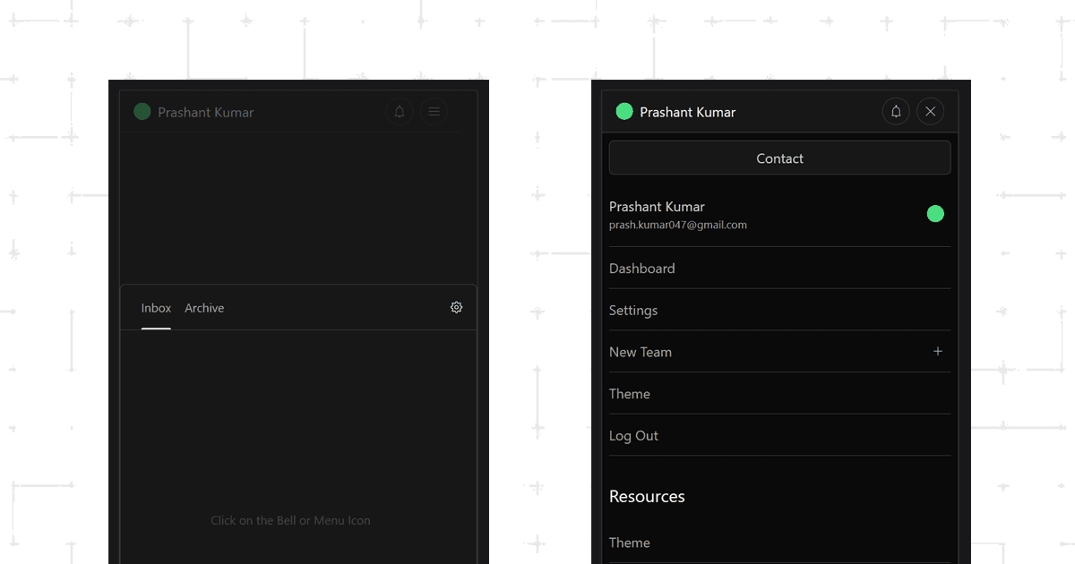The height and width of the screenshot is (564, 1075).
Task: Switch to the Archive tab
Action: click(x=204, y=308)
